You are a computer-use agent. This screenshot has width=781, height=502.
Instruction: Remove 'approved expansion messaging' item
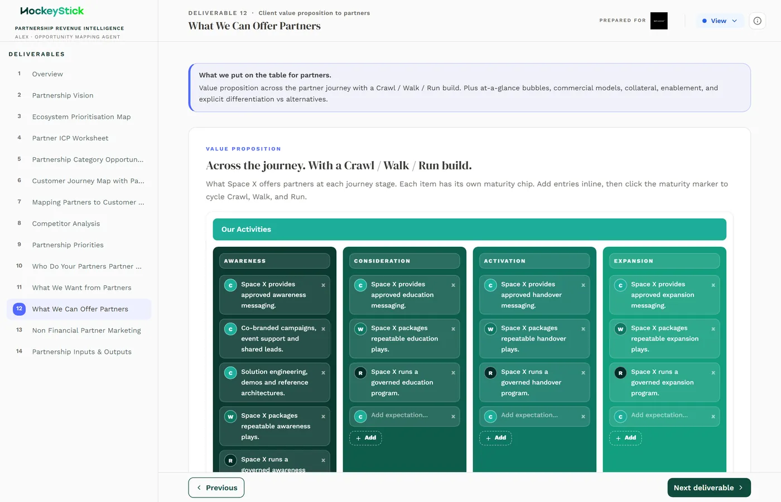(713, 285)
